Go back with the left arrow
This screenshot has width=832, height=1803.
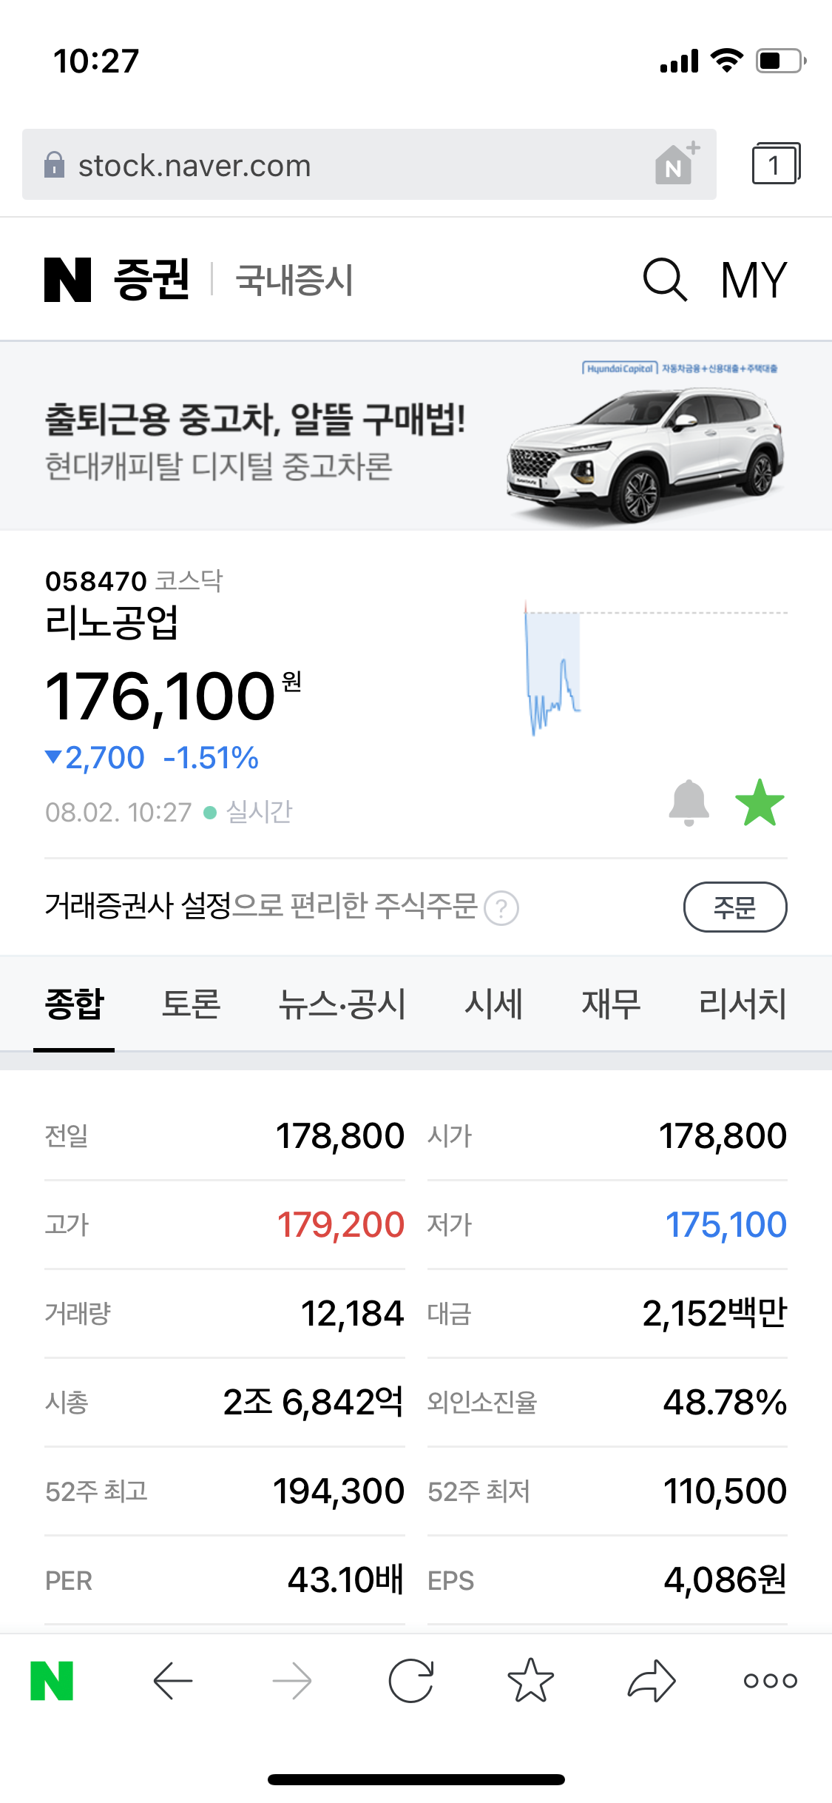tap(173, 1681)
